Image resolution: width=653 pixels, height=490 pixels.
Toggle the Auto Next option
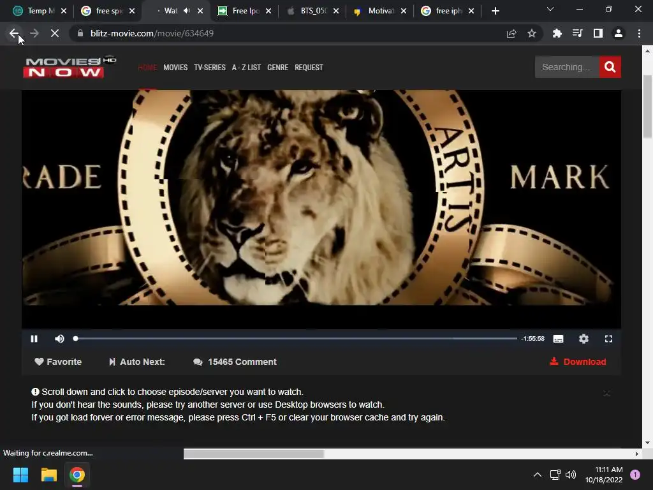(x=137, y=362)
